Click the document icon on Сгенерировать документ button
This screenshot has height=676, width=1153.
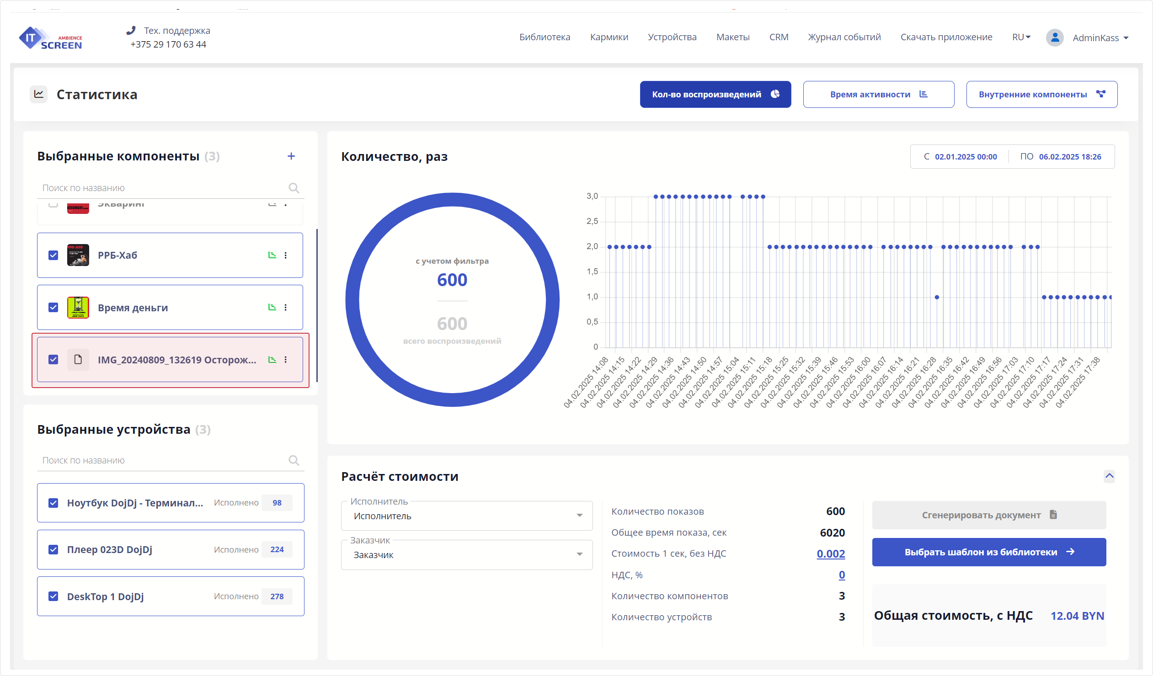point(1053,515)
